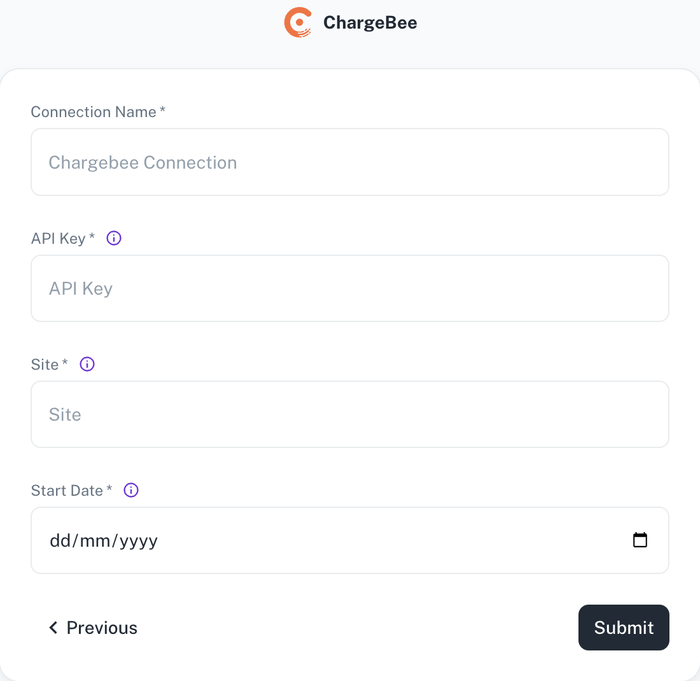
Task: Focus the Connection Name input field
Action: pyautogui.click(x=349, y=162)
